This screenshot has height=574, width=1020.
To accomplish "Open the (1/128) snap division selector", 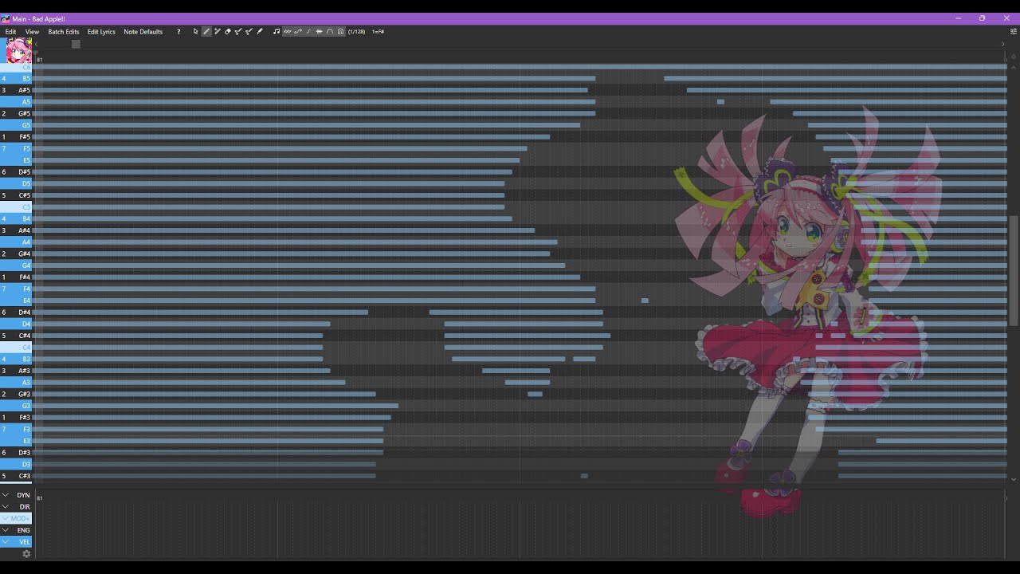I will 356,32.
